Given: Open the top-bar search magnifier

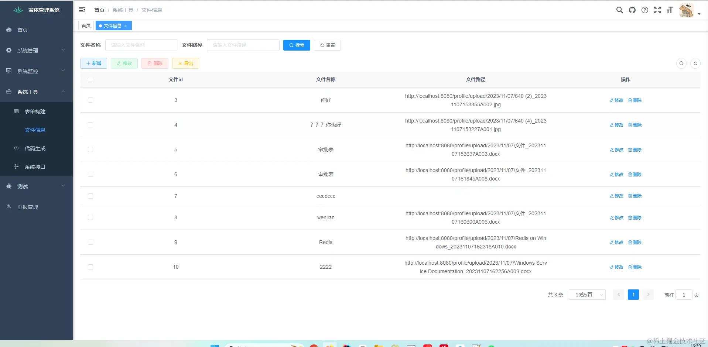Looking at the screenshot, I should (619, 10).
